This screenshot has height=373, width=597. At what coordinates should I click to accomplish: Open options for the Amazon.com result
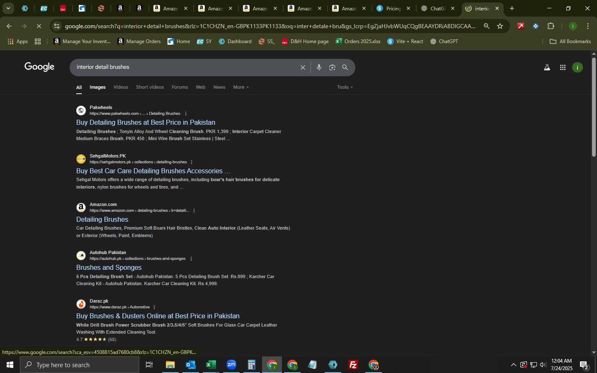click(194, 211)
